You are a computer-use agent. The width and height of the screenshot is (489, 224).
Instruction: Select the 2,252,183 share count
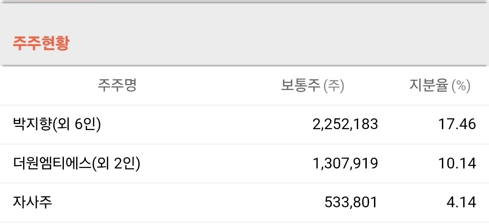(x=345, y=124)
